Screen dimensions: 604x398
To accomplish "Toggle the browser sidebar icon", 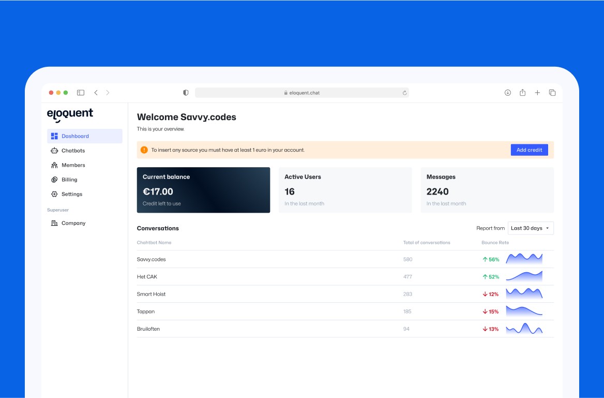I will click(x=81, y=93).
